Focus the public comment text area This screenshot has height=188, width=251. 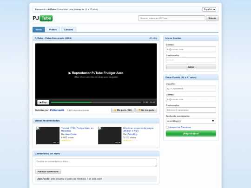click(96, 163)
